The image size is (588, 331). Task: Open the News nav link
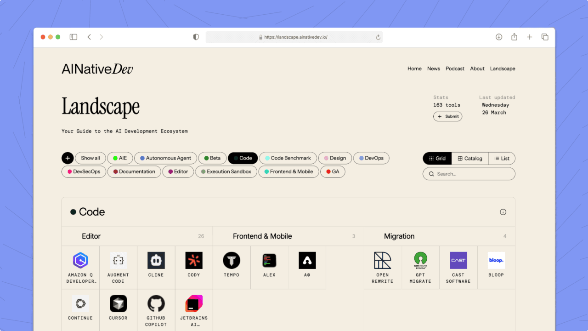tap(434, 69)
